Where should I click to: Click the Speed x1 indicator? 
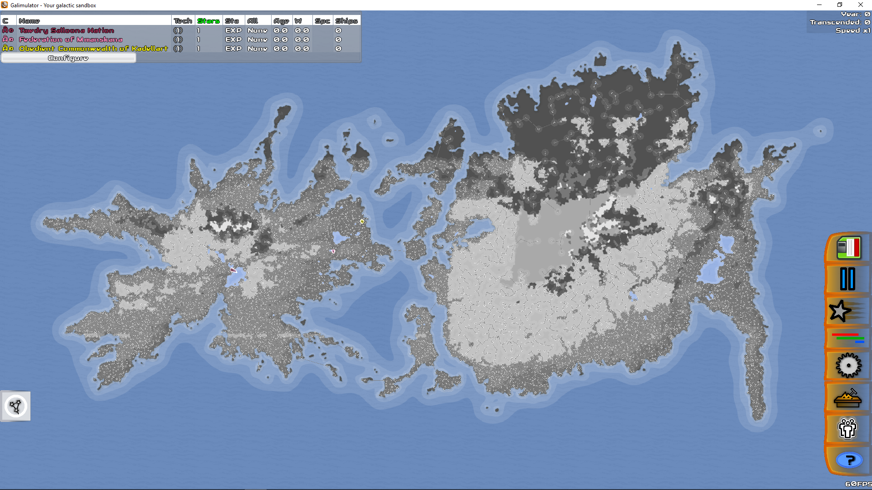(x=852, y=30)
